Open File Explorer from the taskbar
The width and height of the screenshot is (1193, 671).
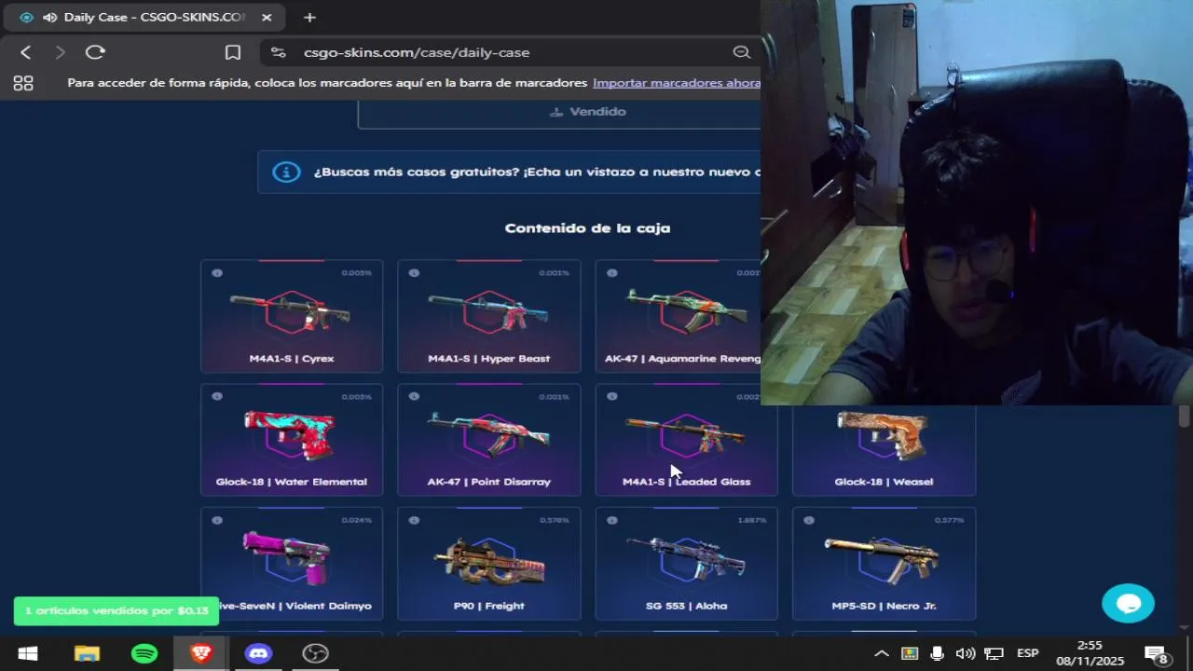[x=87, y=653]
